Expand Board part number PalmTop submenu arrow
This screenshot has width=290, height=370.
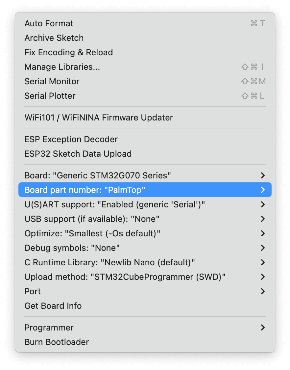tap(263, 190)
